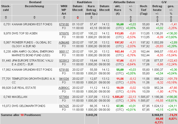Sort by ges. +/- % column arrows

[171, 19]
